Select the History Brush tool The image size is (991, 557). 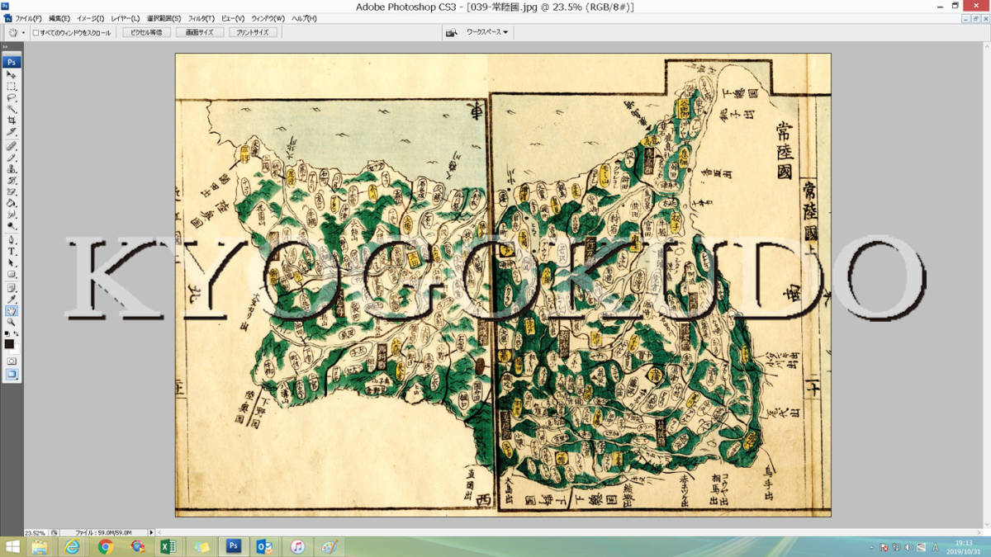pos(12,180)
